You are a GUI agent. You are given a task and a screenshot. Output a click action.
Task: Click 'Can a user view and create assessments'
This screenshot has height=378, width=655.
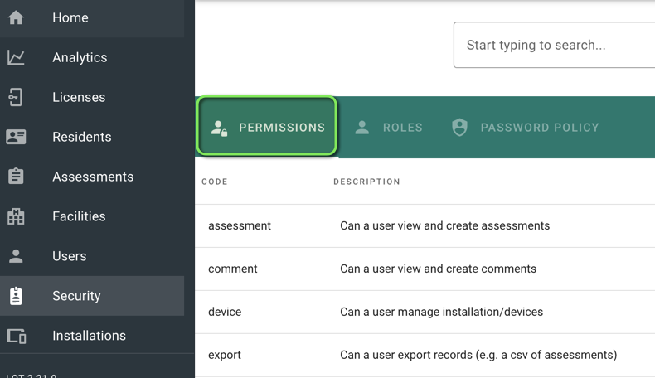445,225
